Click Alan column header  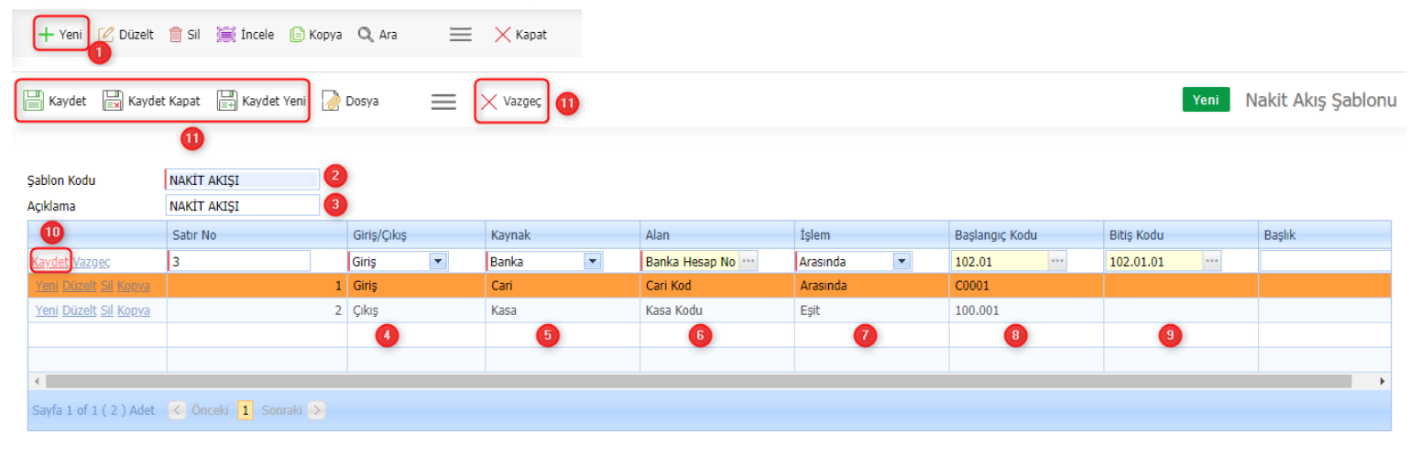pos(716,234)
